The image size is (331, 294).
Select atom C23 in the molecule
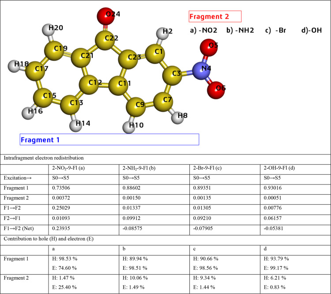click(128, 60)
